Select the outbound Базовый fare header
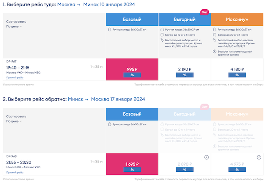This screenshot has height=182, width=266. 132,19
